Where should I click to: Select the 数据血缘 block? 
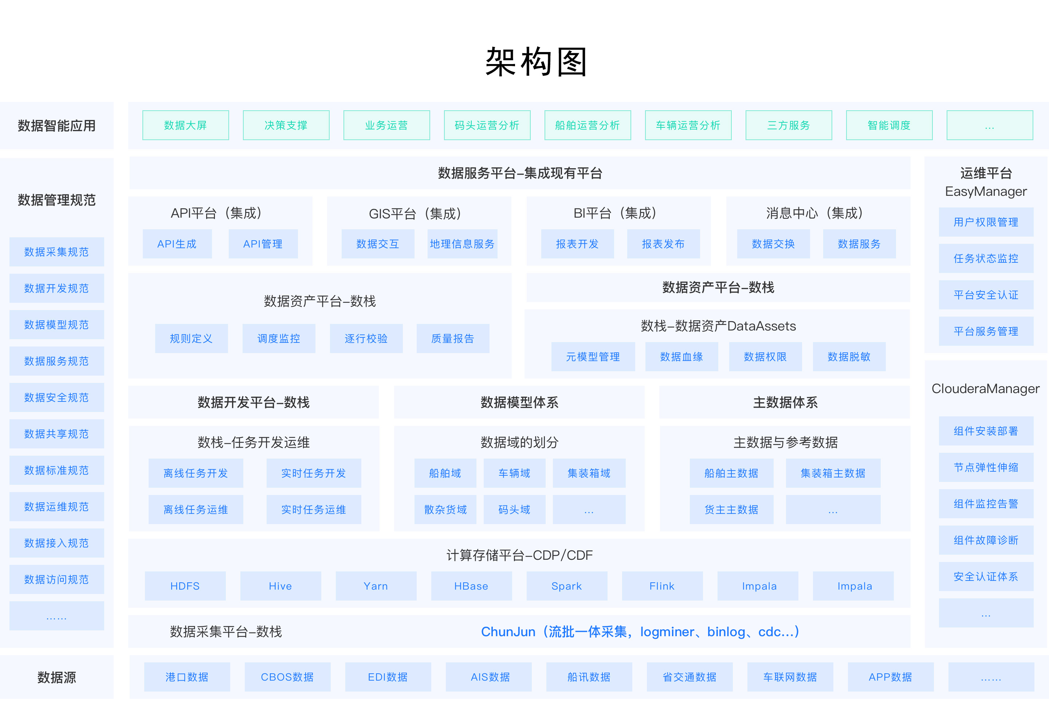[x=681, y=357]
